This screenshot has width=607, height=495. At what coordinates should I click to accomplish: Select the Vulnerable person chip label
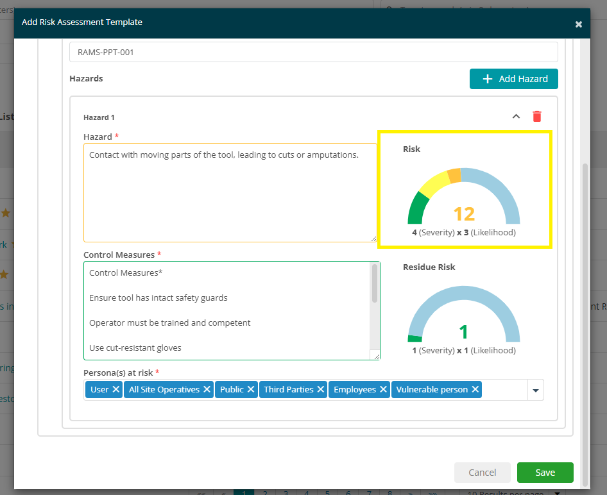[432, 389]
